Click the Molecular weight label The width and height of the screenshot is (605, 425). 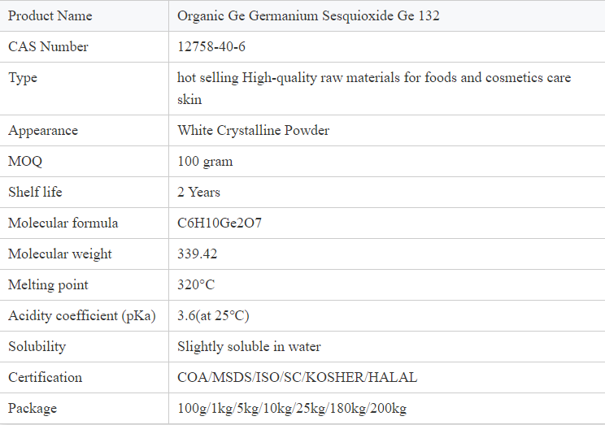[x=60, y=254]
